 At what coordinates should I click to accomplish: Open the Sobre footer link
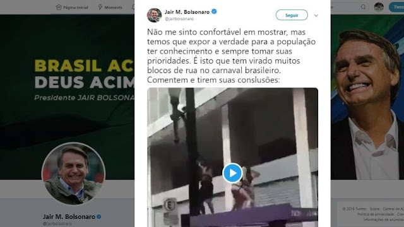[x=374, y=209]
